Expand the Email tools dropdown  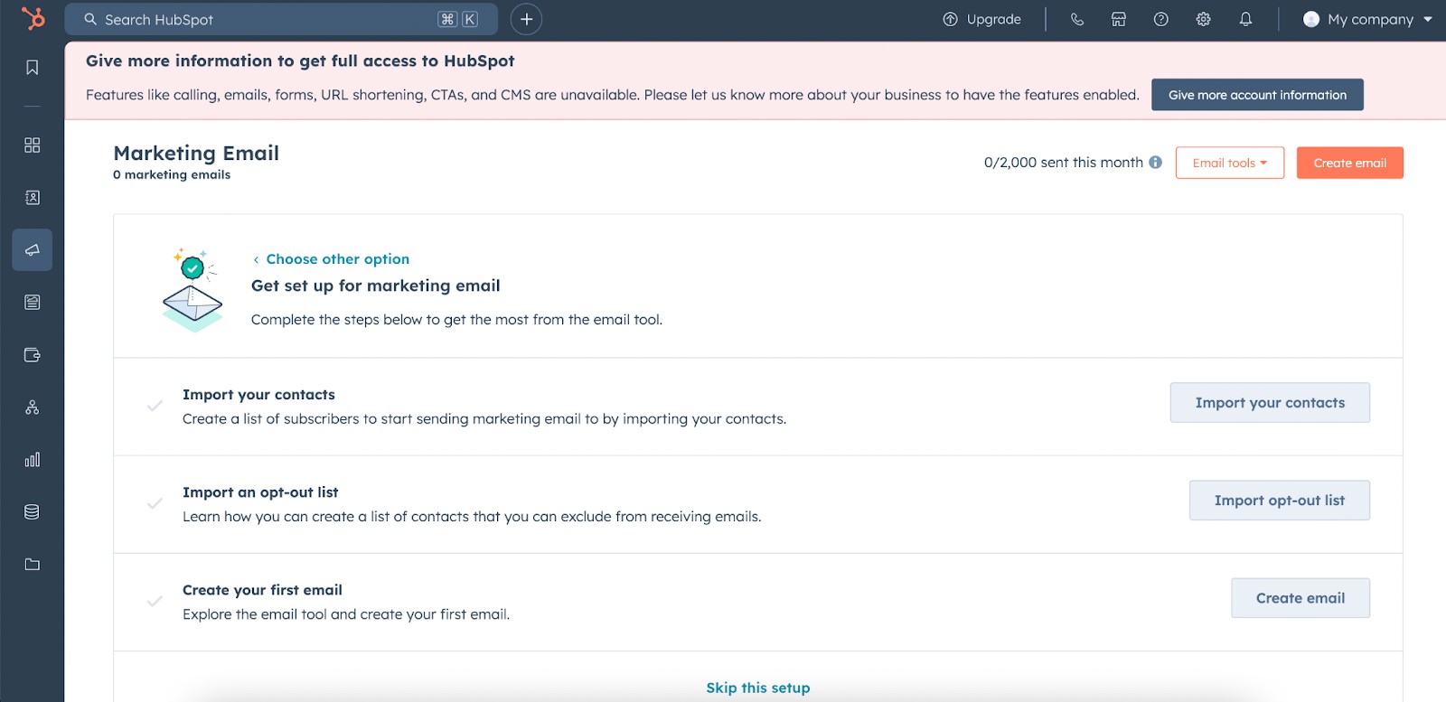tap(1230, 163)
